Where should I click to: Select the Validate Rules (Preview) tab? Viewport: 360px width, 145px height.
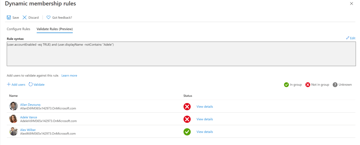tap(55, 29)
